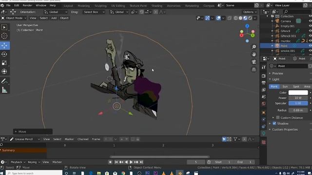The width and height of the screenshot is (312, 175).
Task: Open the Options dropdown
Action: (x=250, y=12)
